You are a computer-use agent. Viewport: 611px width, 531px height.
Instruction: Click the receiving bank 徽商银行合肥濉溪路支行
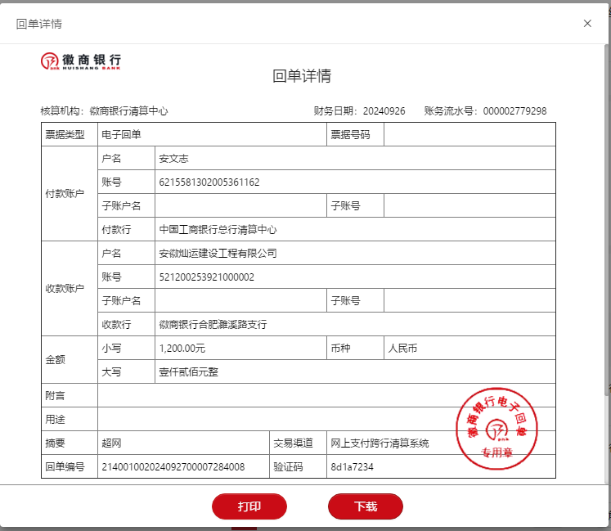point(213,325)
